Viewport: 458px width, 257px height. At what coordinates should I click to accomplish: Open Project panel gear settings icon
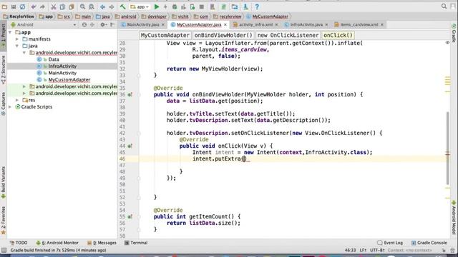pyautogui.click(x=103, y=25)
